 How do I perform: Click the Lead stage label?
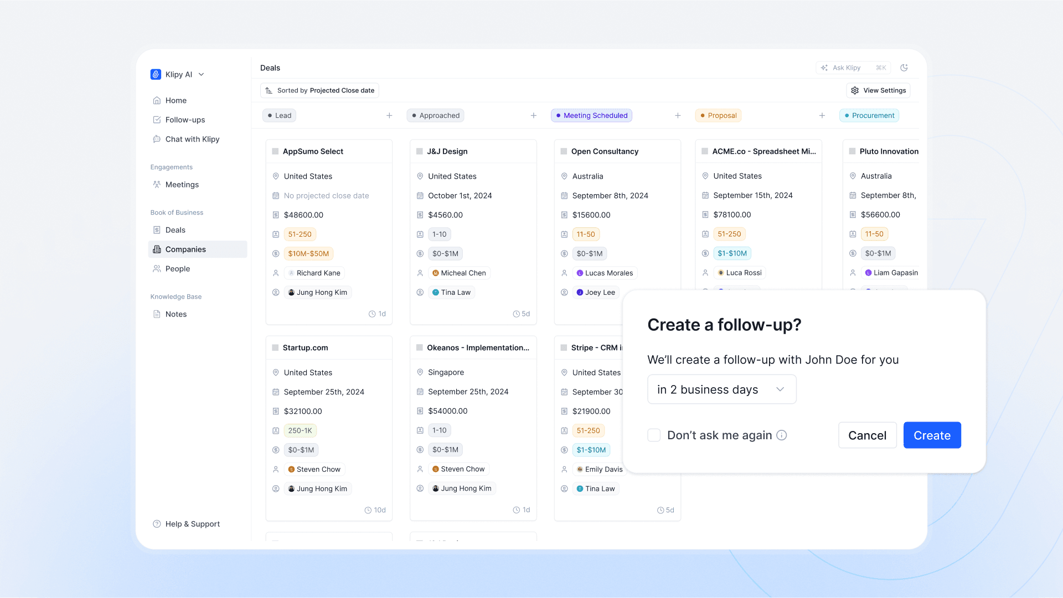coord(280,116)
